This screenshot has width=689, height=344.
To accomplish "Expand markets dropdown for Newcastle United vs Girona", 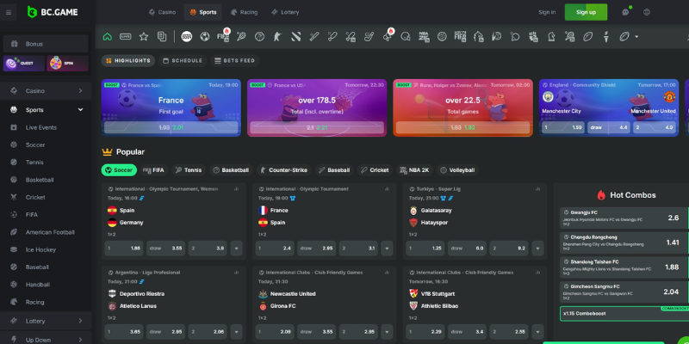I will 387,332.
